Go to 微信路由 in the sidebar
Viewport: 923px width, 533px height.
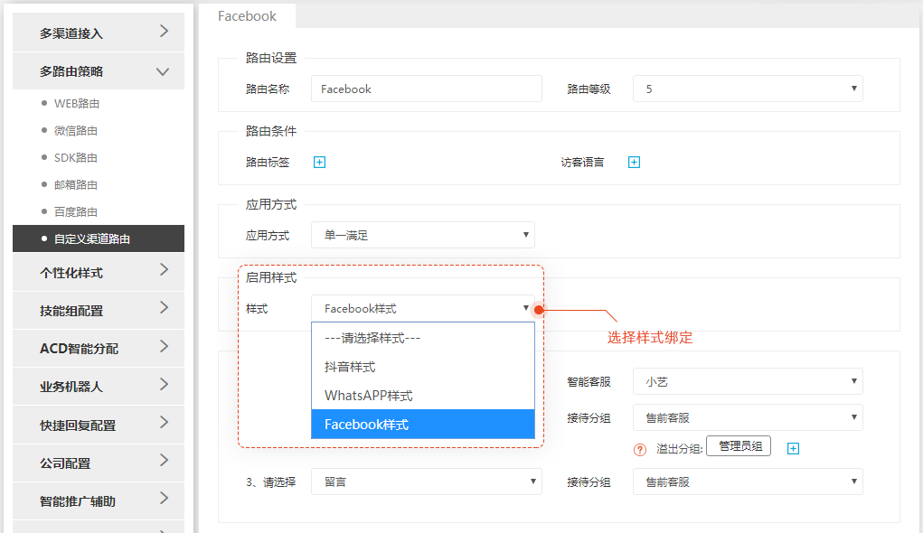75,131
